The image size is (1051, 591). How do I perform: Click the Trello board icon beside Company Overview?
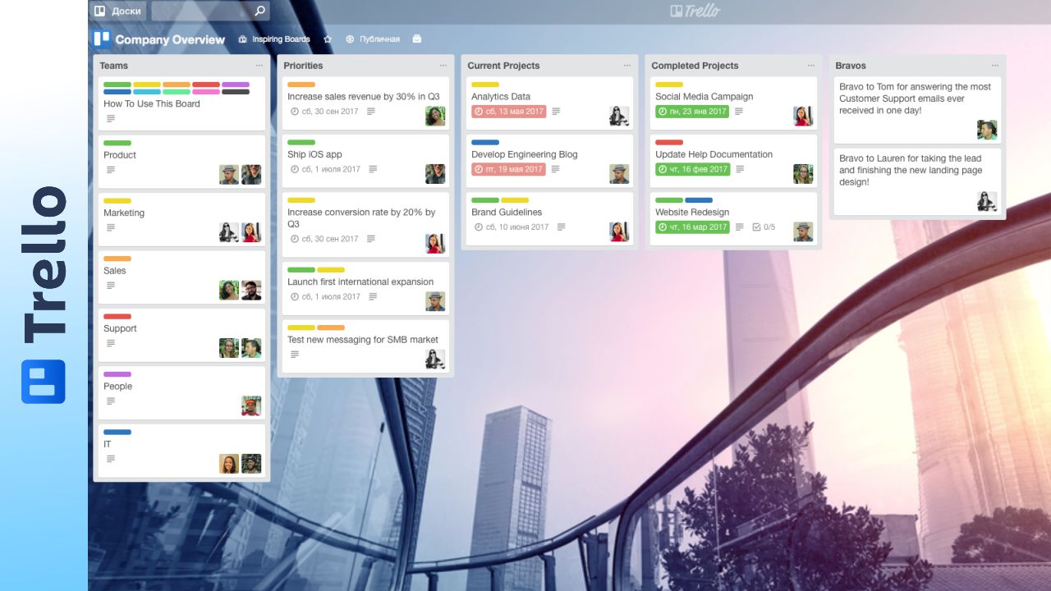click(101, 39)
